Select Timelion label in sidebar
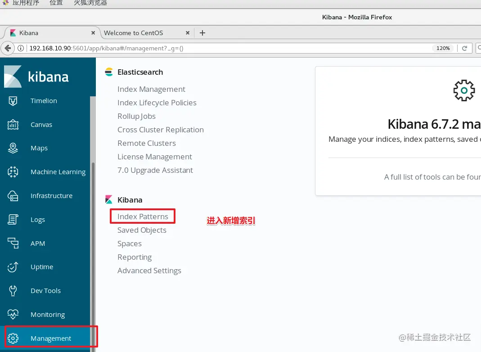 click(x=44, y=101)
